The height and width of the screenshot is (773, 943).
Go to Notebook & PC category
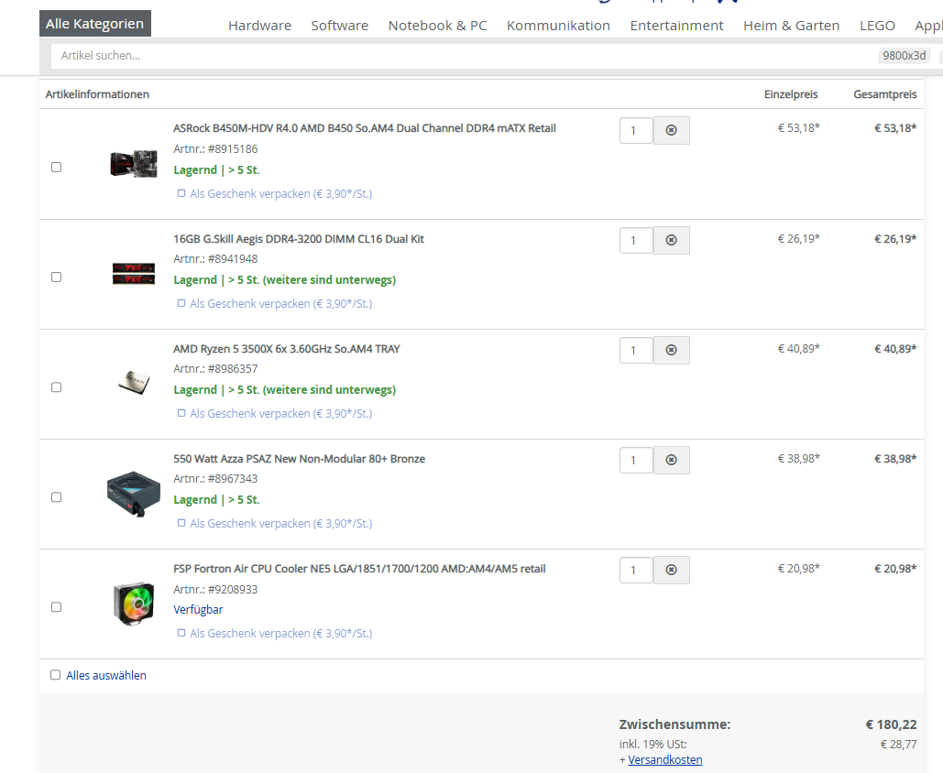coord(437,26)
